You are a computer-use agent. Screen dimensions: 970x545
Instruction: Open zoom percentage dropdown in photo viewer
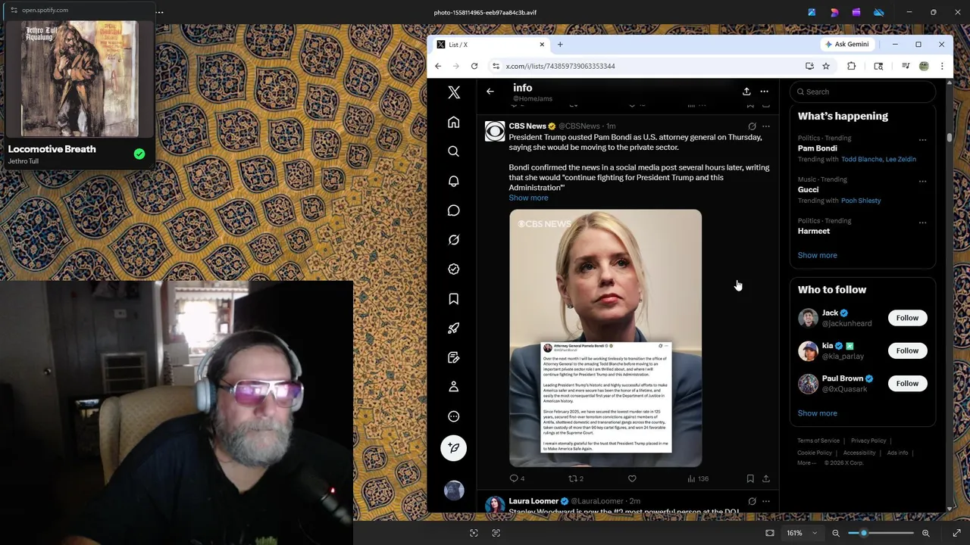[802, 533]
